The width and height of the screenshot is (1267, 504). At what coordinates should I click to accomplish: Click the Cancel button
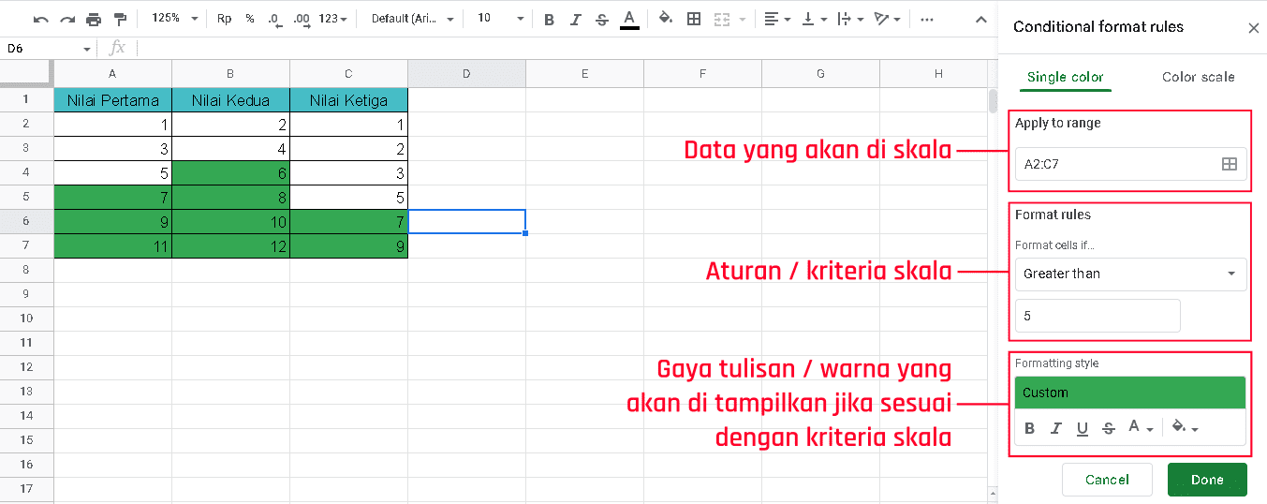point(1107,480)
